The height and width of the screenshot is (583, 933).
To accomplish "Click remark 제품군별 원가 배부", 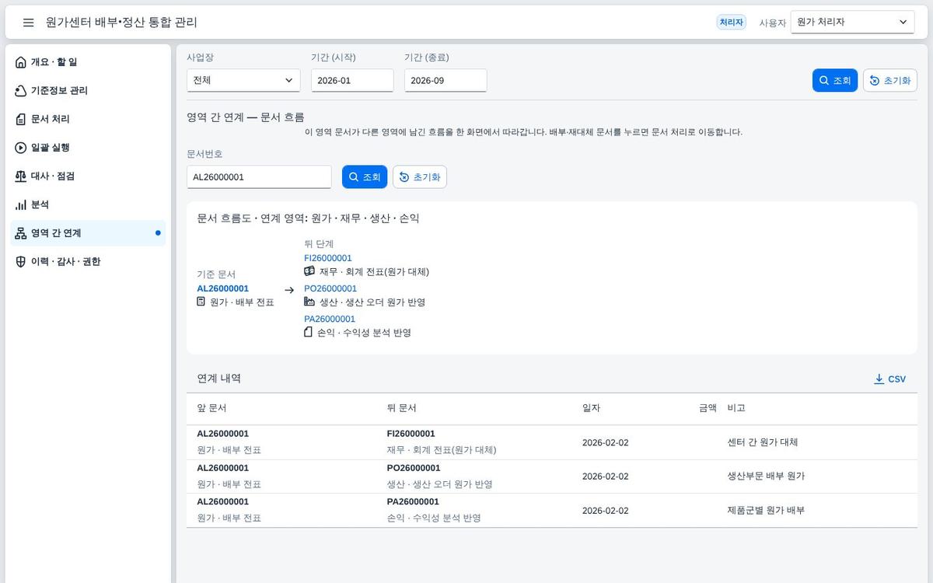I will [766, 511].
